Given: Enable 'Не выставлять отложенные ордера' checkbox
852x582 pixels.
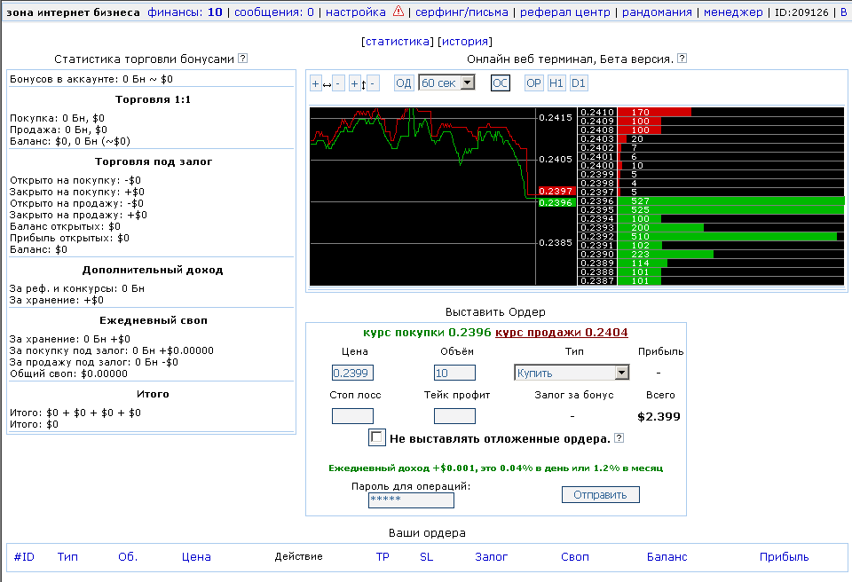Looking at the screenshot, I should [x=376, y=437].
